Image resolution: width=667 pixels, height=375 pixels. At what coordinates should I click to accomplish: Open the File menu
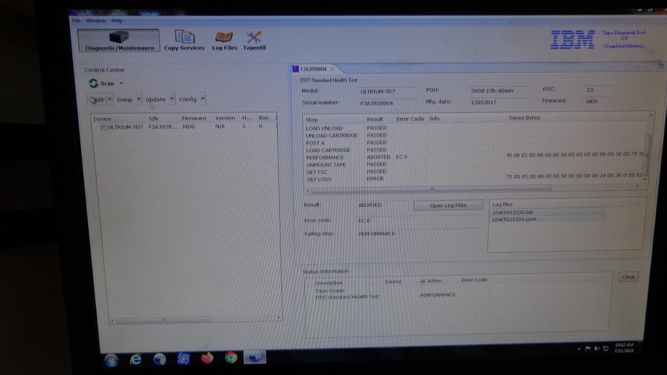pyautogui.click(x=76, y=20)
